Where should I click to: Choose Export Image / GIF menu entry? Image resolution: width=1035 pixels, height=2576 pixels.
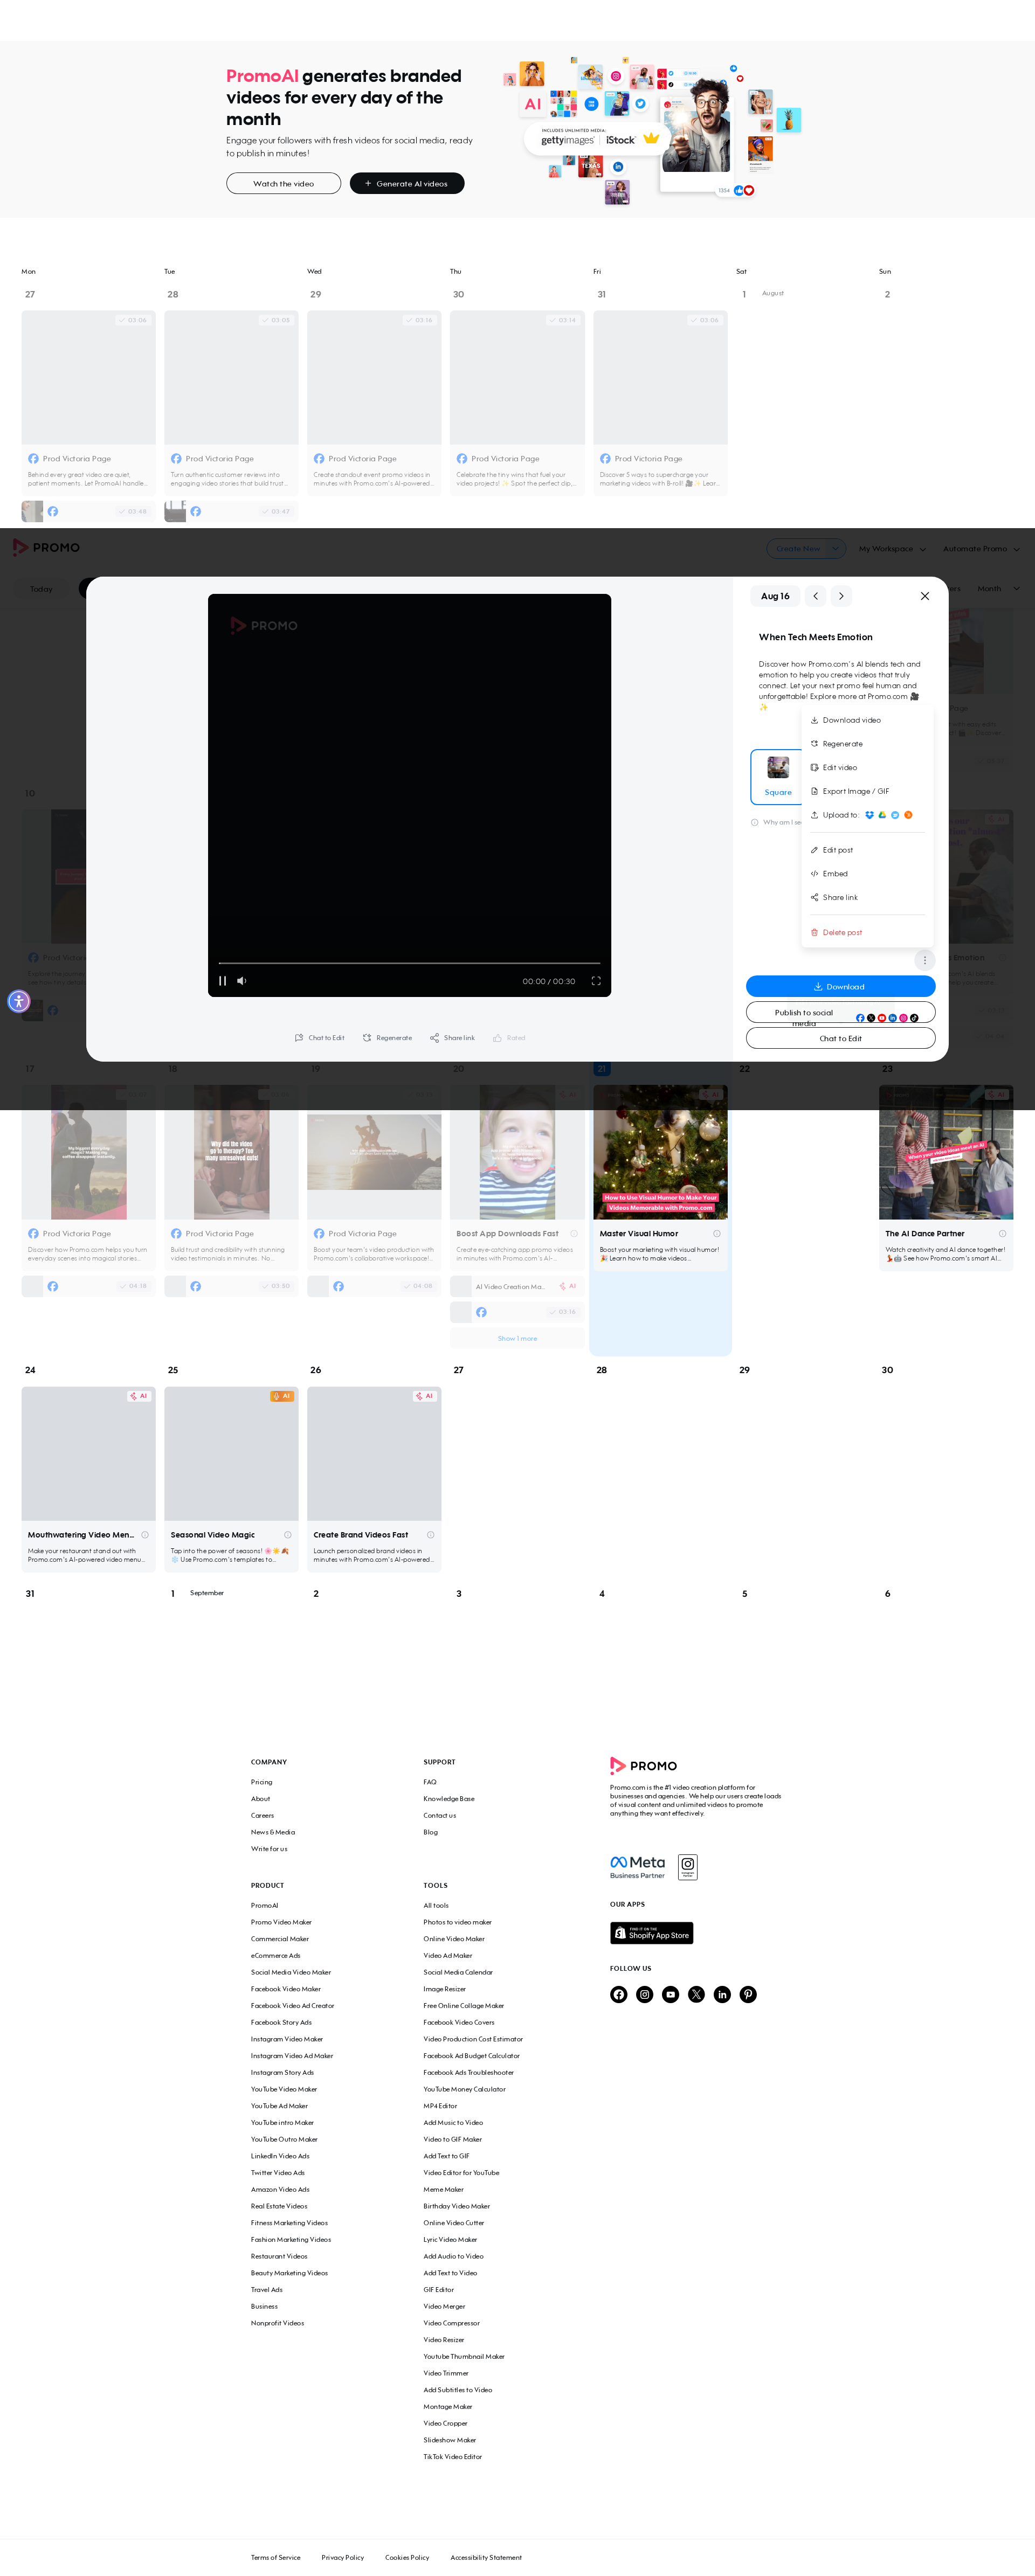[x=867, y=791]
